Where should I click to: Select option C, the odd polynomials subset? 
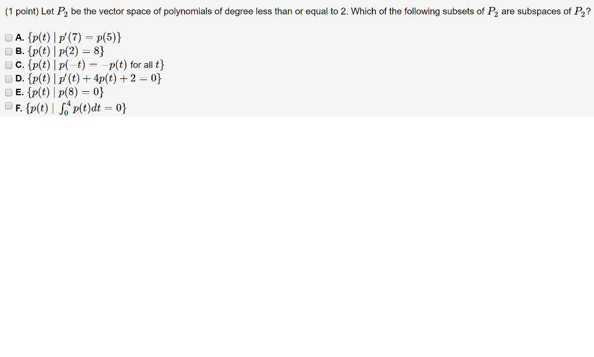tap(8, 64)
